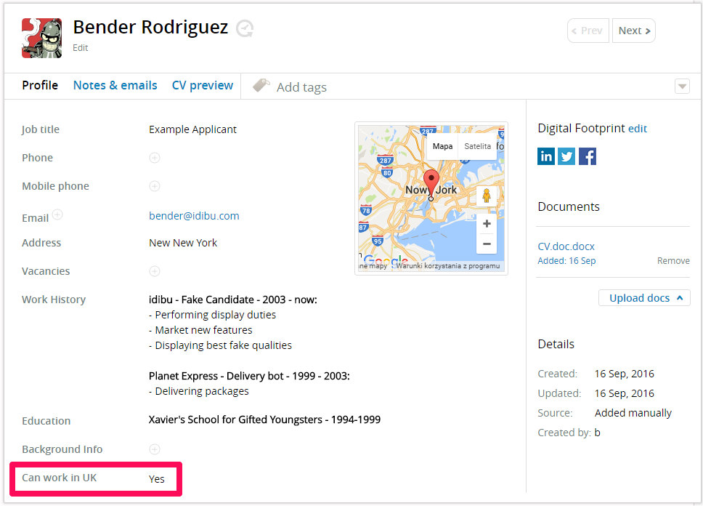Open Bender's Twitter profile icon
This screenshot has width=703, height=506.
[x=566, y=156]
